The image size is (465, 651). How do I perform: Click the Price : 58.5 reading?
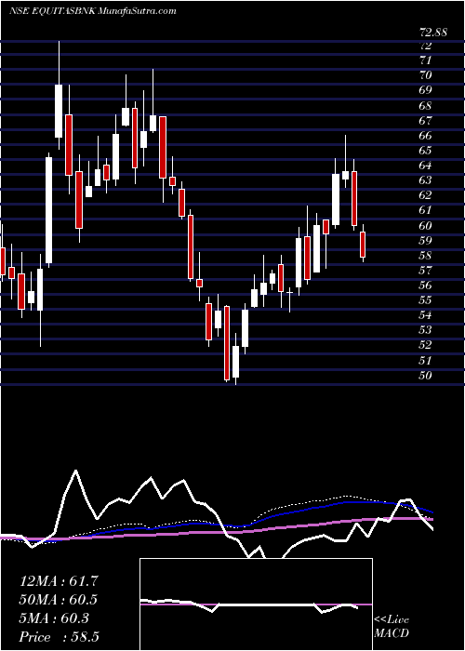59,637
